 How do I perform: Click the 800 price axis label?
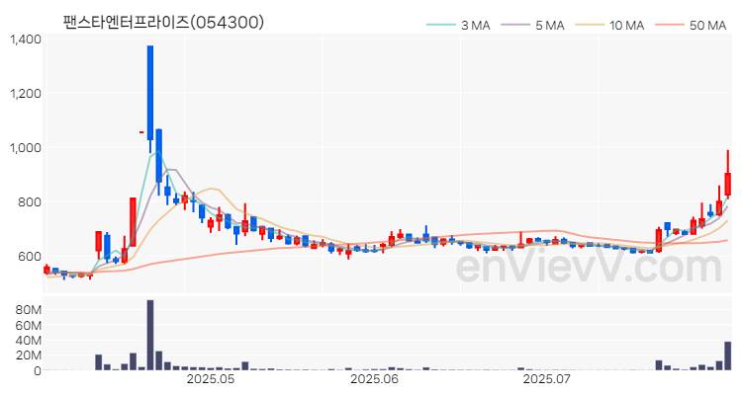(x=32, y=202)
